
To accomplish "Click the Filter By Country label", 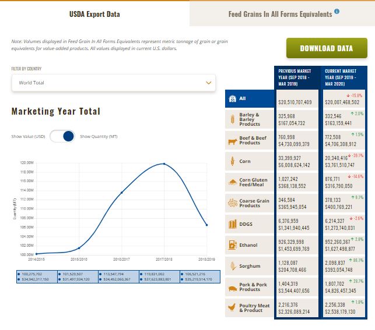I will 26,69.
